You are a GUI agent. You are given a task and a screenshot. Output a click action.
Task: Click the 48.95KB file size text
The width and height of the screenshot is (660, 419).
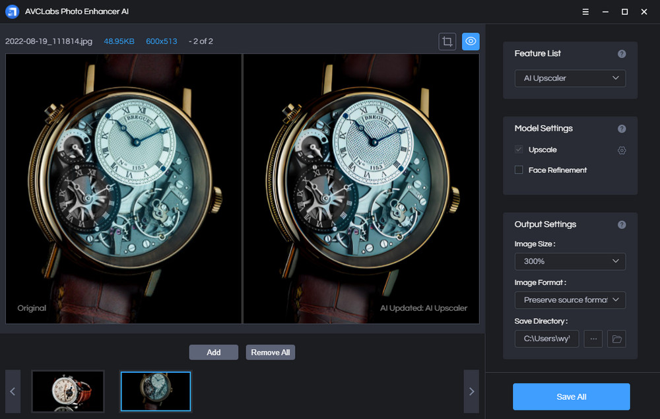point(119,41)
